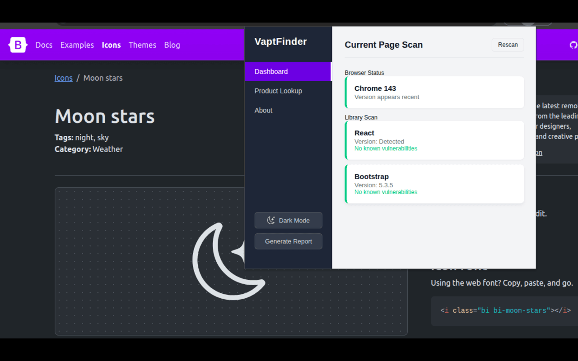
Task: Open the GitHub icon link in navbar
Action: pyautogui.click(x=573, y=45)
